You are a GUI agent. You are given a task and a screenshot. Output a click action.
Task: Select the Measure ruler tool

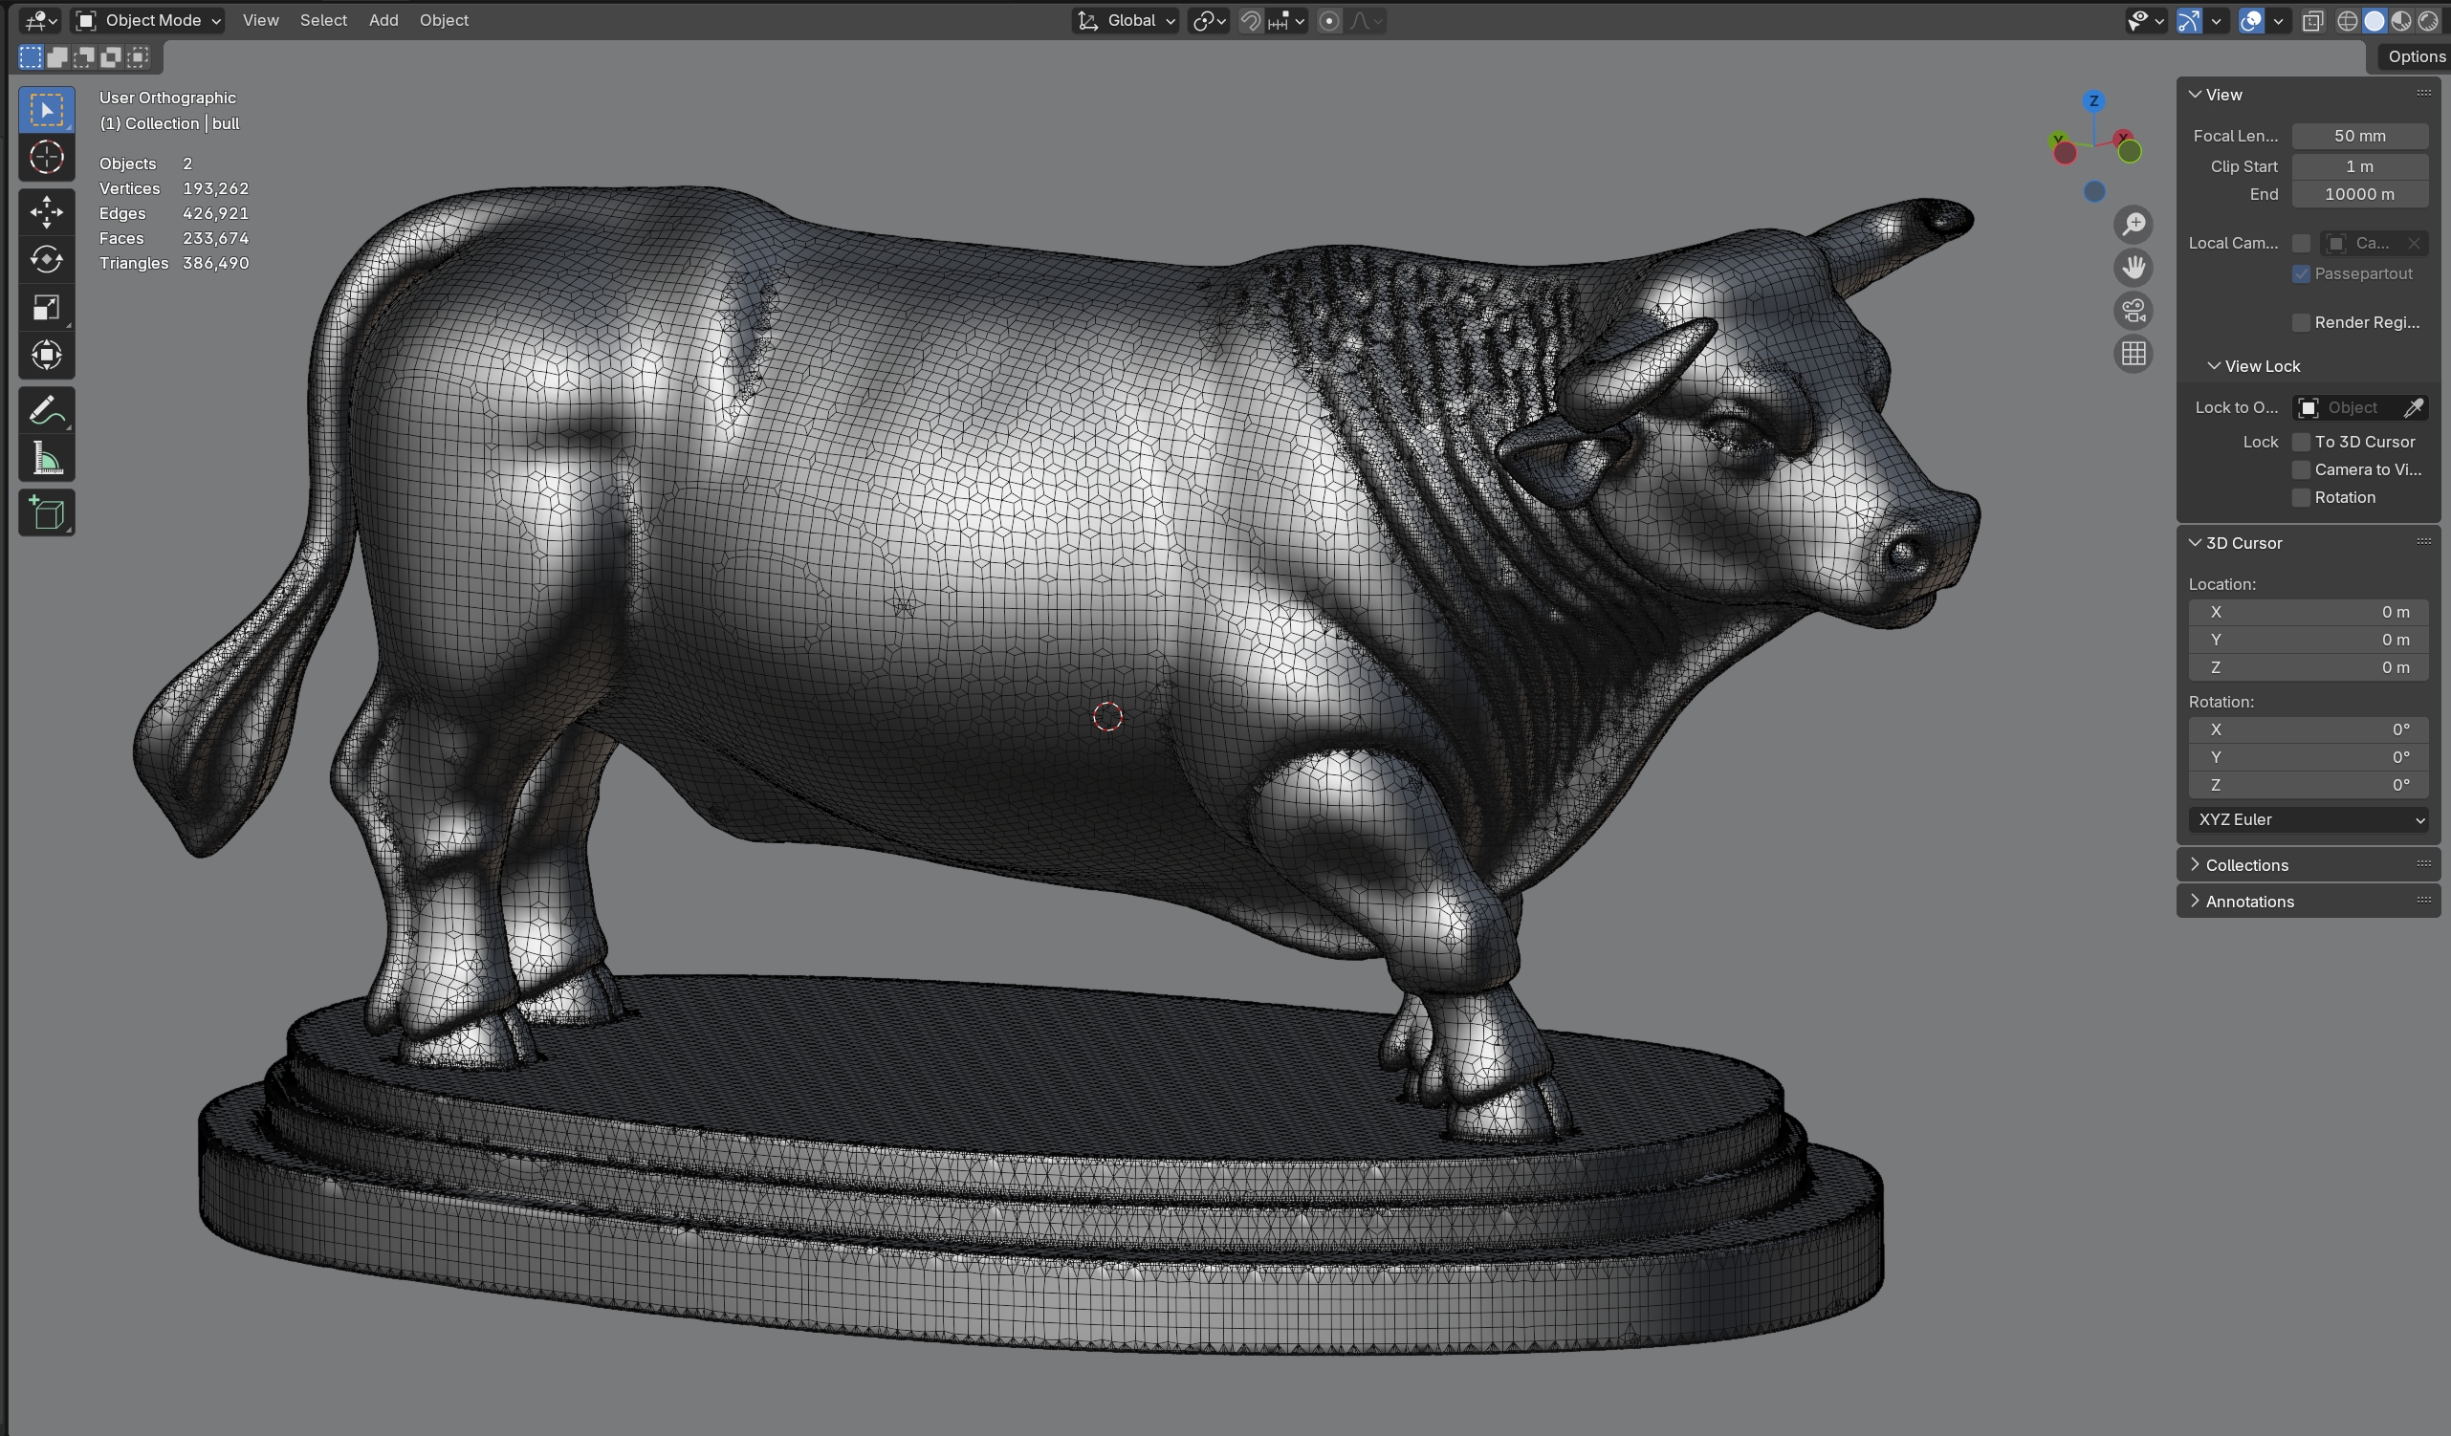point(46,459)
